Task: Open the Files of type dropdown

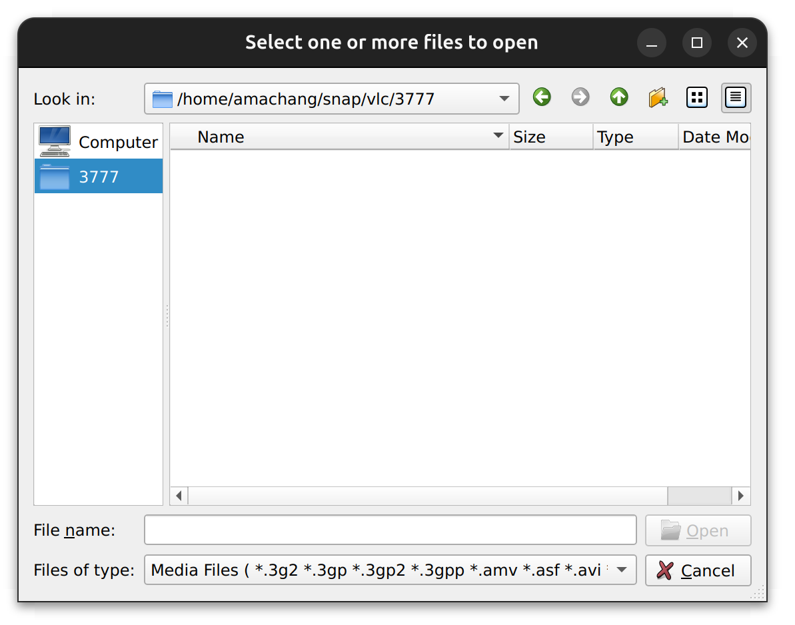Action: click(390, 570)
